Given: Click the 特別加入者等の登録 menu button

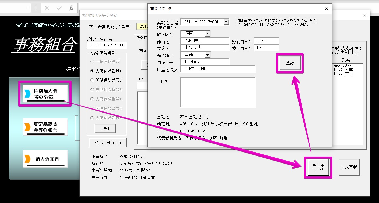Looking at the screenshot, I should tap(45, 94).
